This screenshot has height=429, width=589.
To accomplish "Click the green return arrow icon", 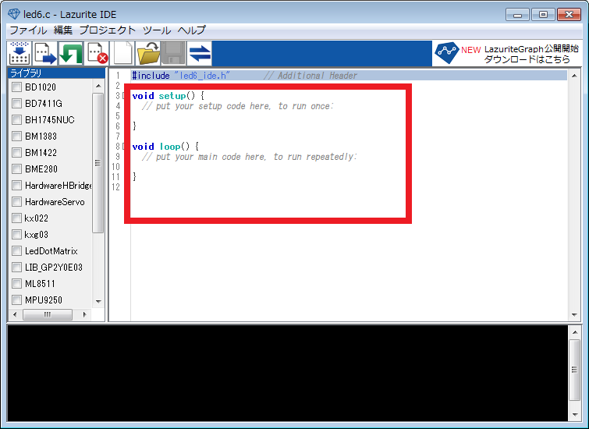I will [71, 53].
